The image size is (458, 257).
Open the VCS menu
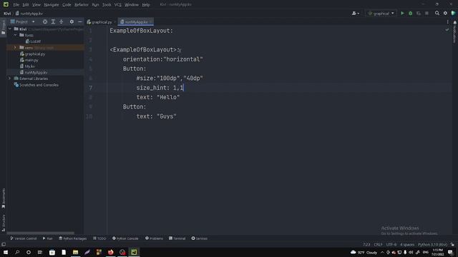pyautogui.click(x=117, y=5)
